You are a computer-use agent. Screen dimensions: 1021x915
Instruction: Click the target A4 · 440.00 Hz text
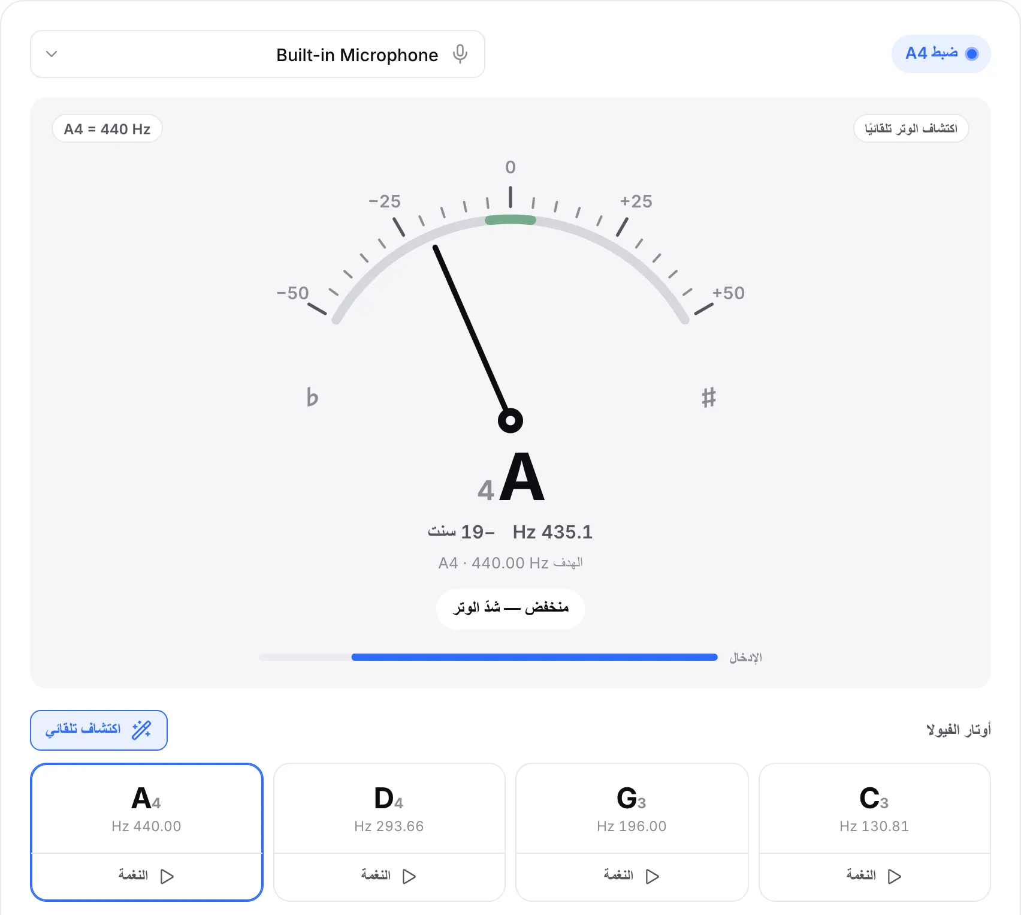click(x=510, y=563)
